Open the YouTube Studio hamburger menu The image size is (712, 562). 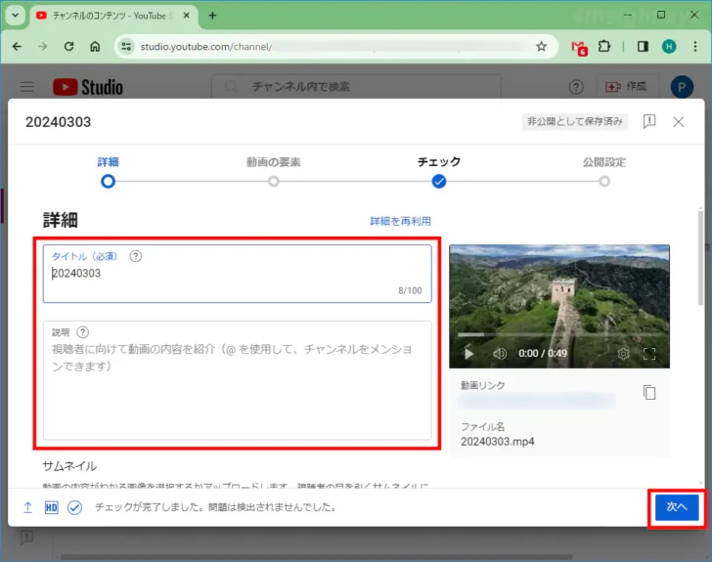pyautogui.click(x=26, y=87)
